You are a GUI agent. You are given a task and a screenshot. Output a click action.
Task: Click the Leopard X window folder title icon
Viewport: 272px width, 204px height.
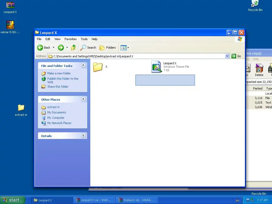coord(37,32)
